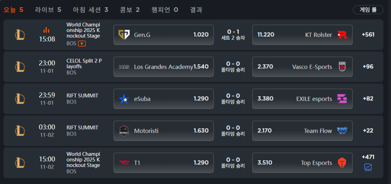This screenshot has height=184, width=391.
Task: Click the KT Rolster team logo
Action: [342, 35]
